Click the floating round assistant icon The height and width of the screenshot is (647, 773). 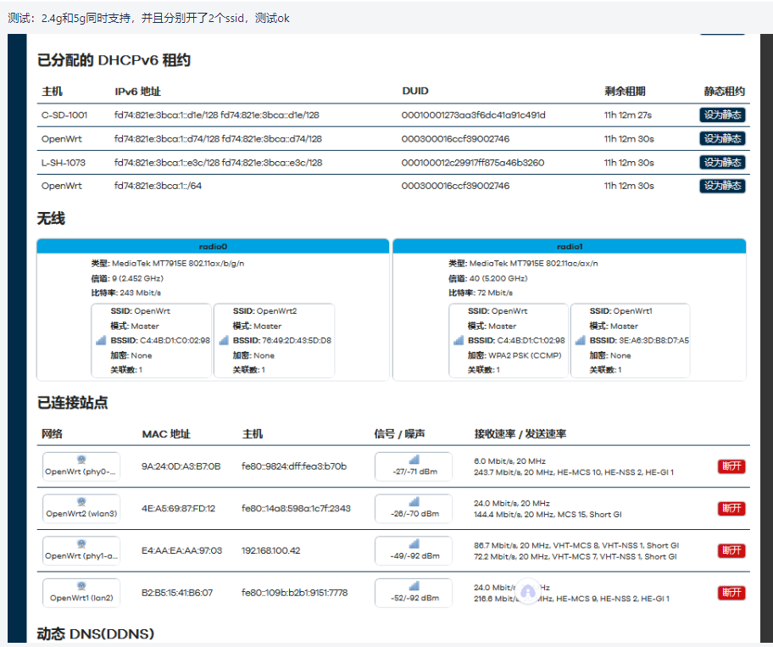[x=528, y=591]
